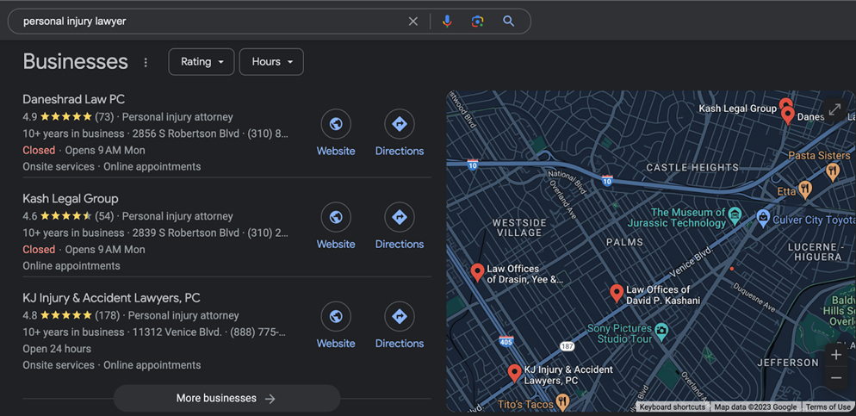Click the Daneshrad Law PC Website label

336,152
